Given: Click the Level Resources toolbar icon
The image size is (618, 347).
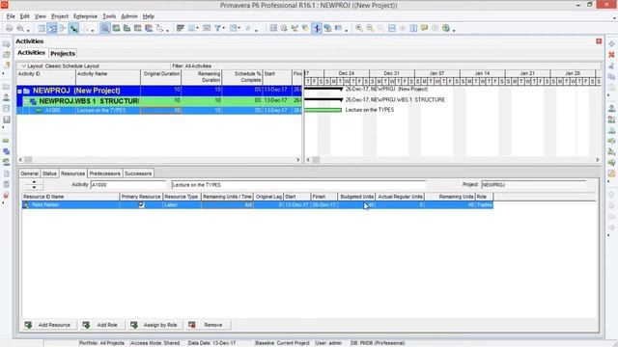Looking at the screenshot, I should click(x=295, y=28).
